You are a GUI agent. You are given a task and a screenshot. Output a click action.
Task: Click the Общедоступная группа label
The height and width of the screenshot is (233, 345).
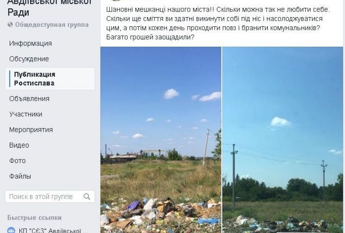pyautogui.click(x=52, y=25)
